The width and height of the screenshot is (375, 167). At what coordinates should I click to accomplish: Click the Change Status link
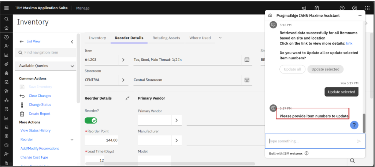click(40, 104)
